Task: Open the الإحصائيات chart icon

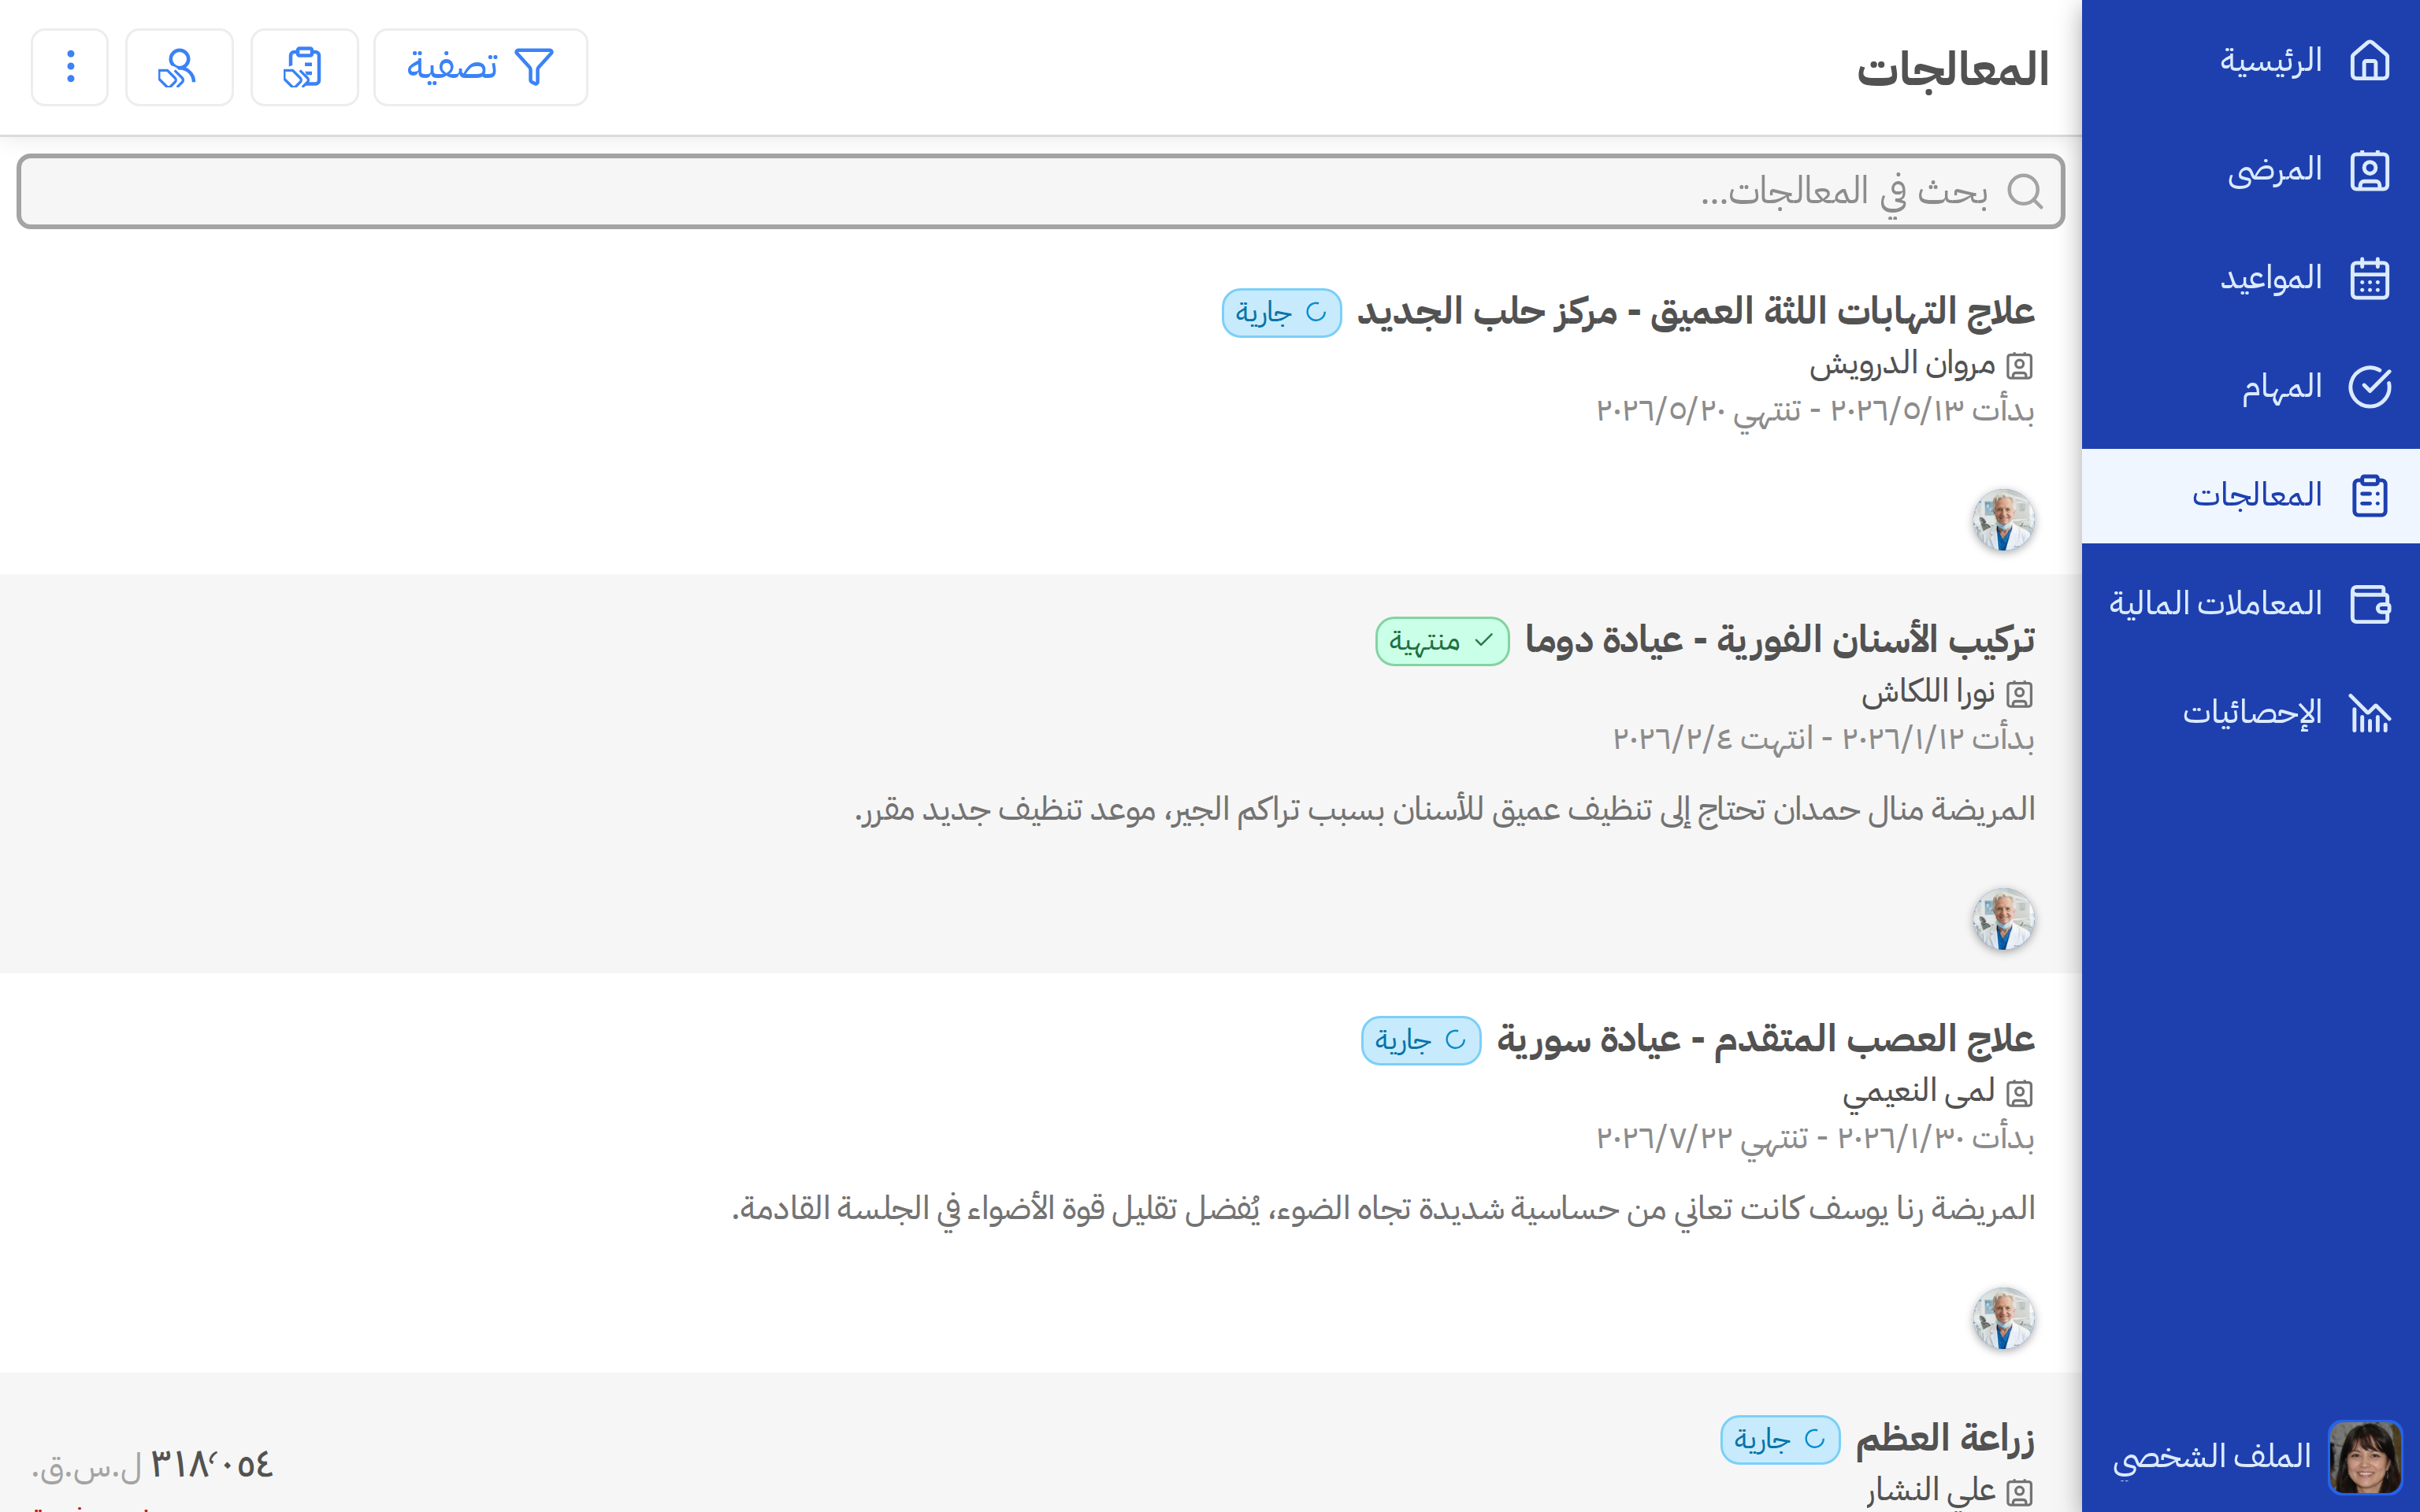Action: click(2369, 713)
